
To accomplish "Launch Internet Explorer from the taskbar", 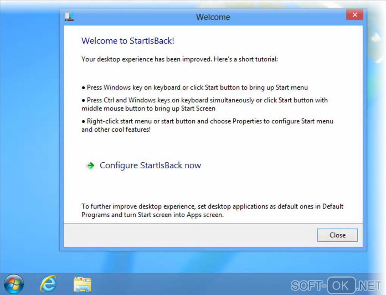I will pyautogui.click(x=48, y=284).
